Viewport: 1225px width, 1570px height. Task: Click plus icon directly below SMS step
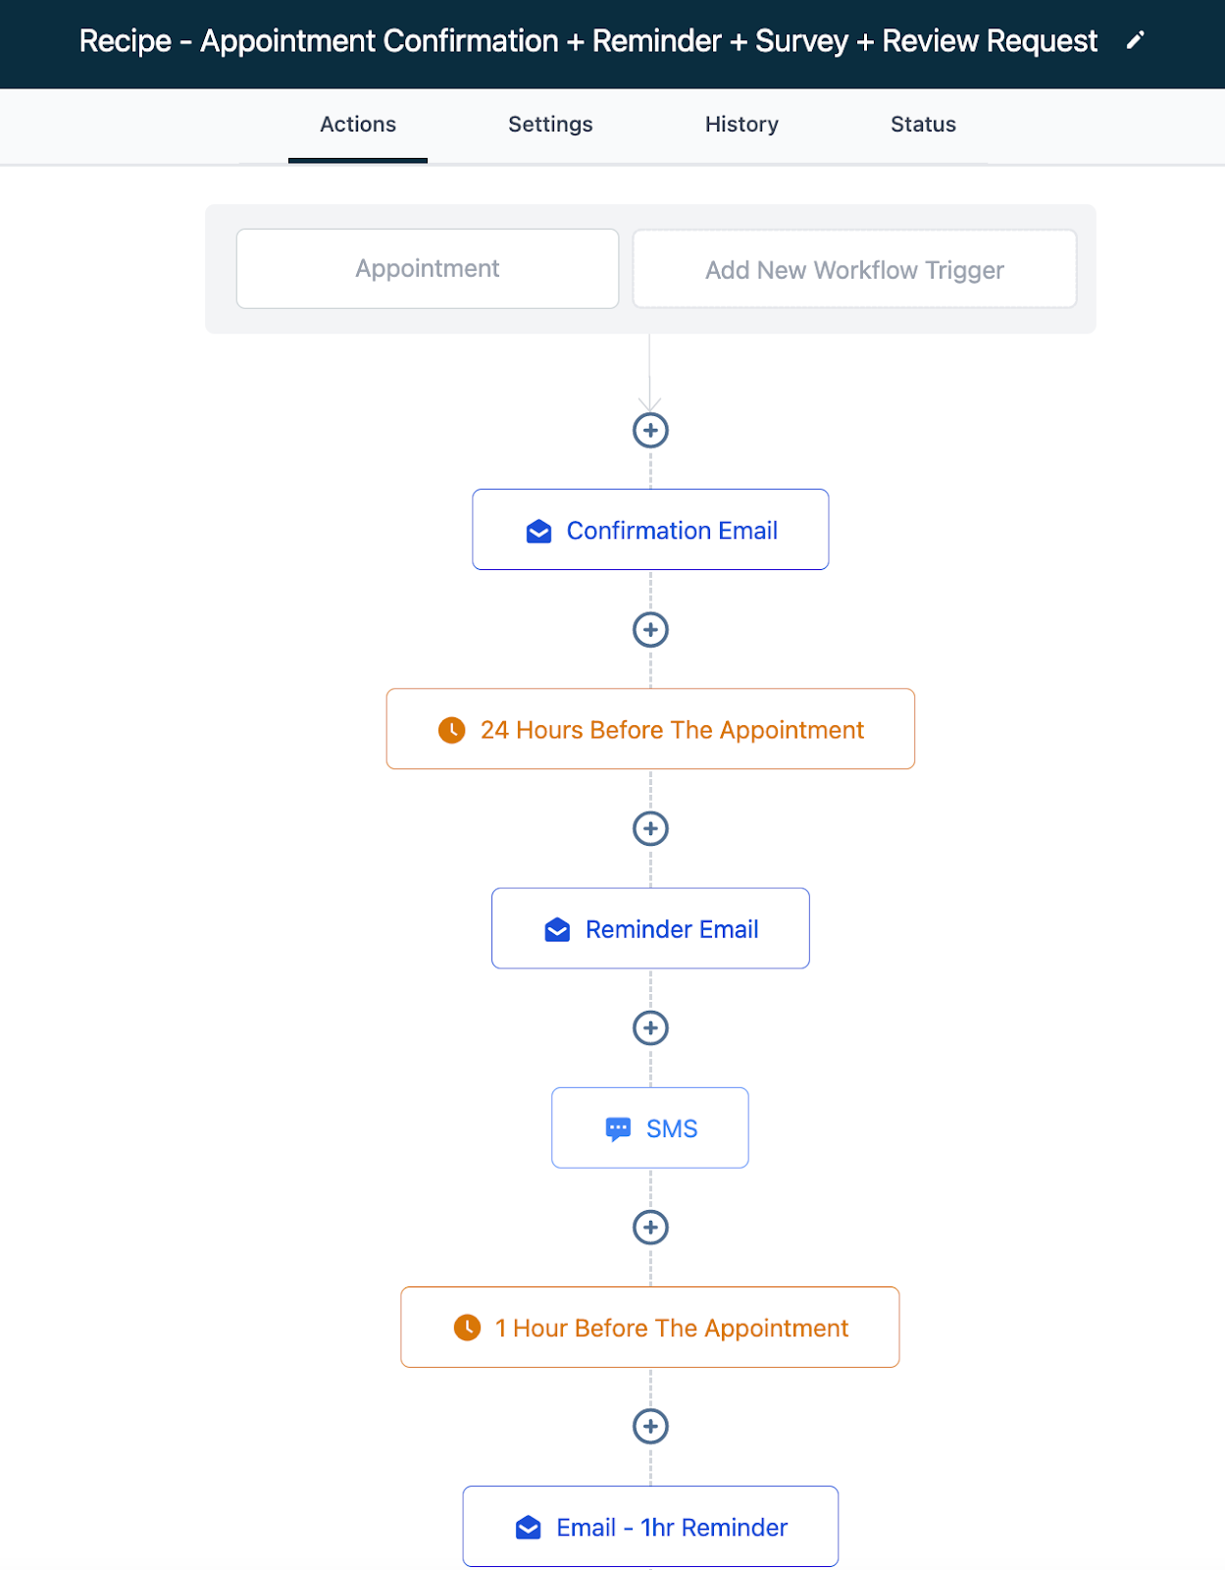point(650,1227)
